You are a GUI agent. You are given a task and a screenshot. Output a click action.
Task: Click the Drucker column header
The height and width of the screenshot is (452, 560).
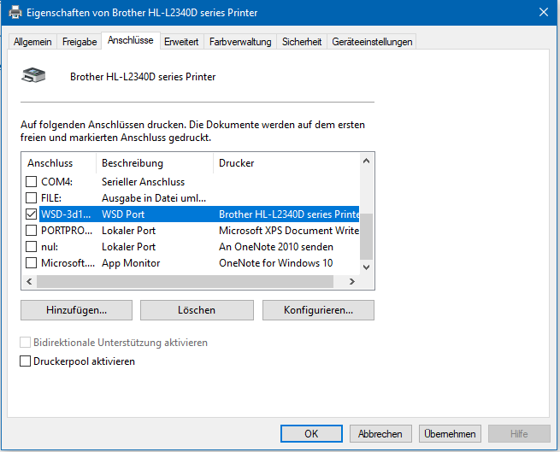tap(286, 163)
